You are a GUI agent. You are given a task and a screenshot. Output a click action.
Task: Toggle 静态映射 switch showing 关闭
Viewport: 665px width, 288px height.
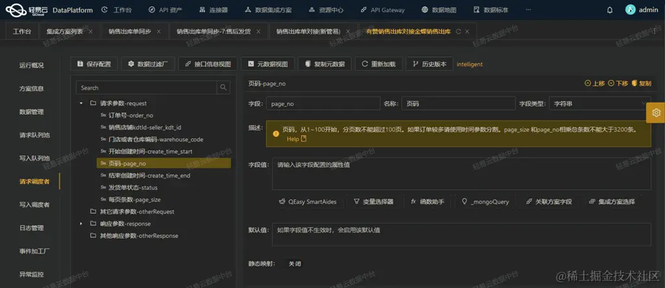295,263
